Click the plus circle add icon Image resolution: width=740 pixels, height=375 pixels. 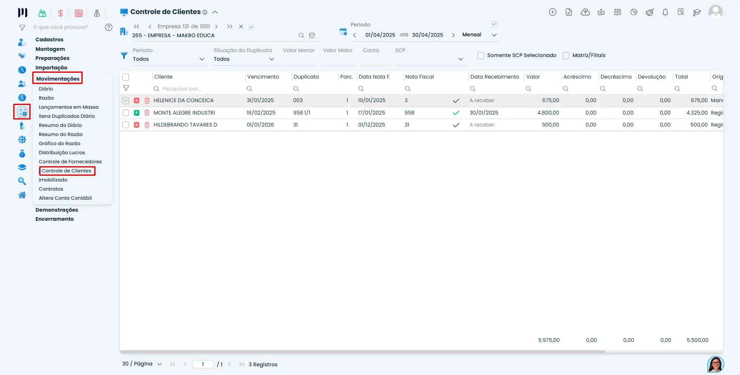click(x=553, y=12)
